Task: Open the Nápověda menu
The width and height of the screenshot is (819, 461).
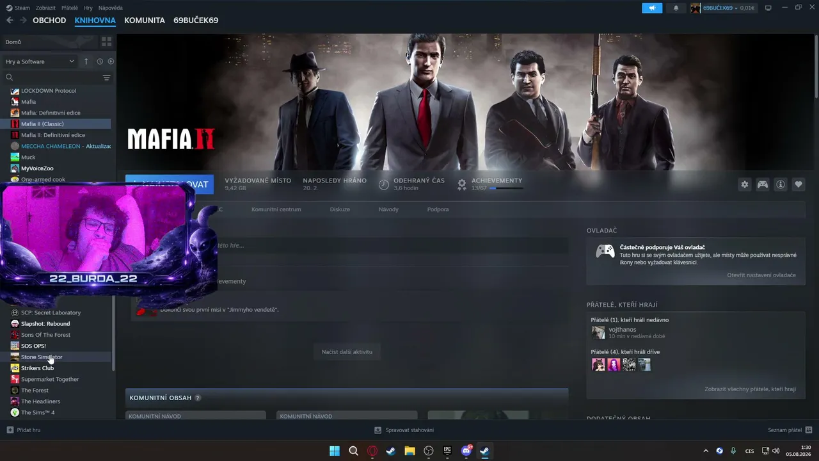Action: click(x=111, y=8)
